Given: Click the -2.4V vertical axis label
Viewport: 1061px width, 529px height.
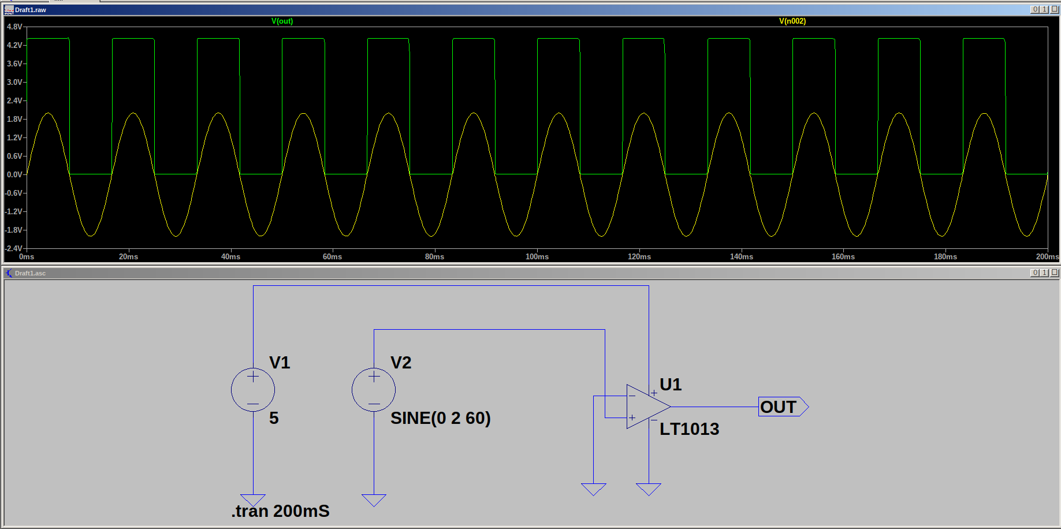Looking at the screenshot, I should pos(13,248).
